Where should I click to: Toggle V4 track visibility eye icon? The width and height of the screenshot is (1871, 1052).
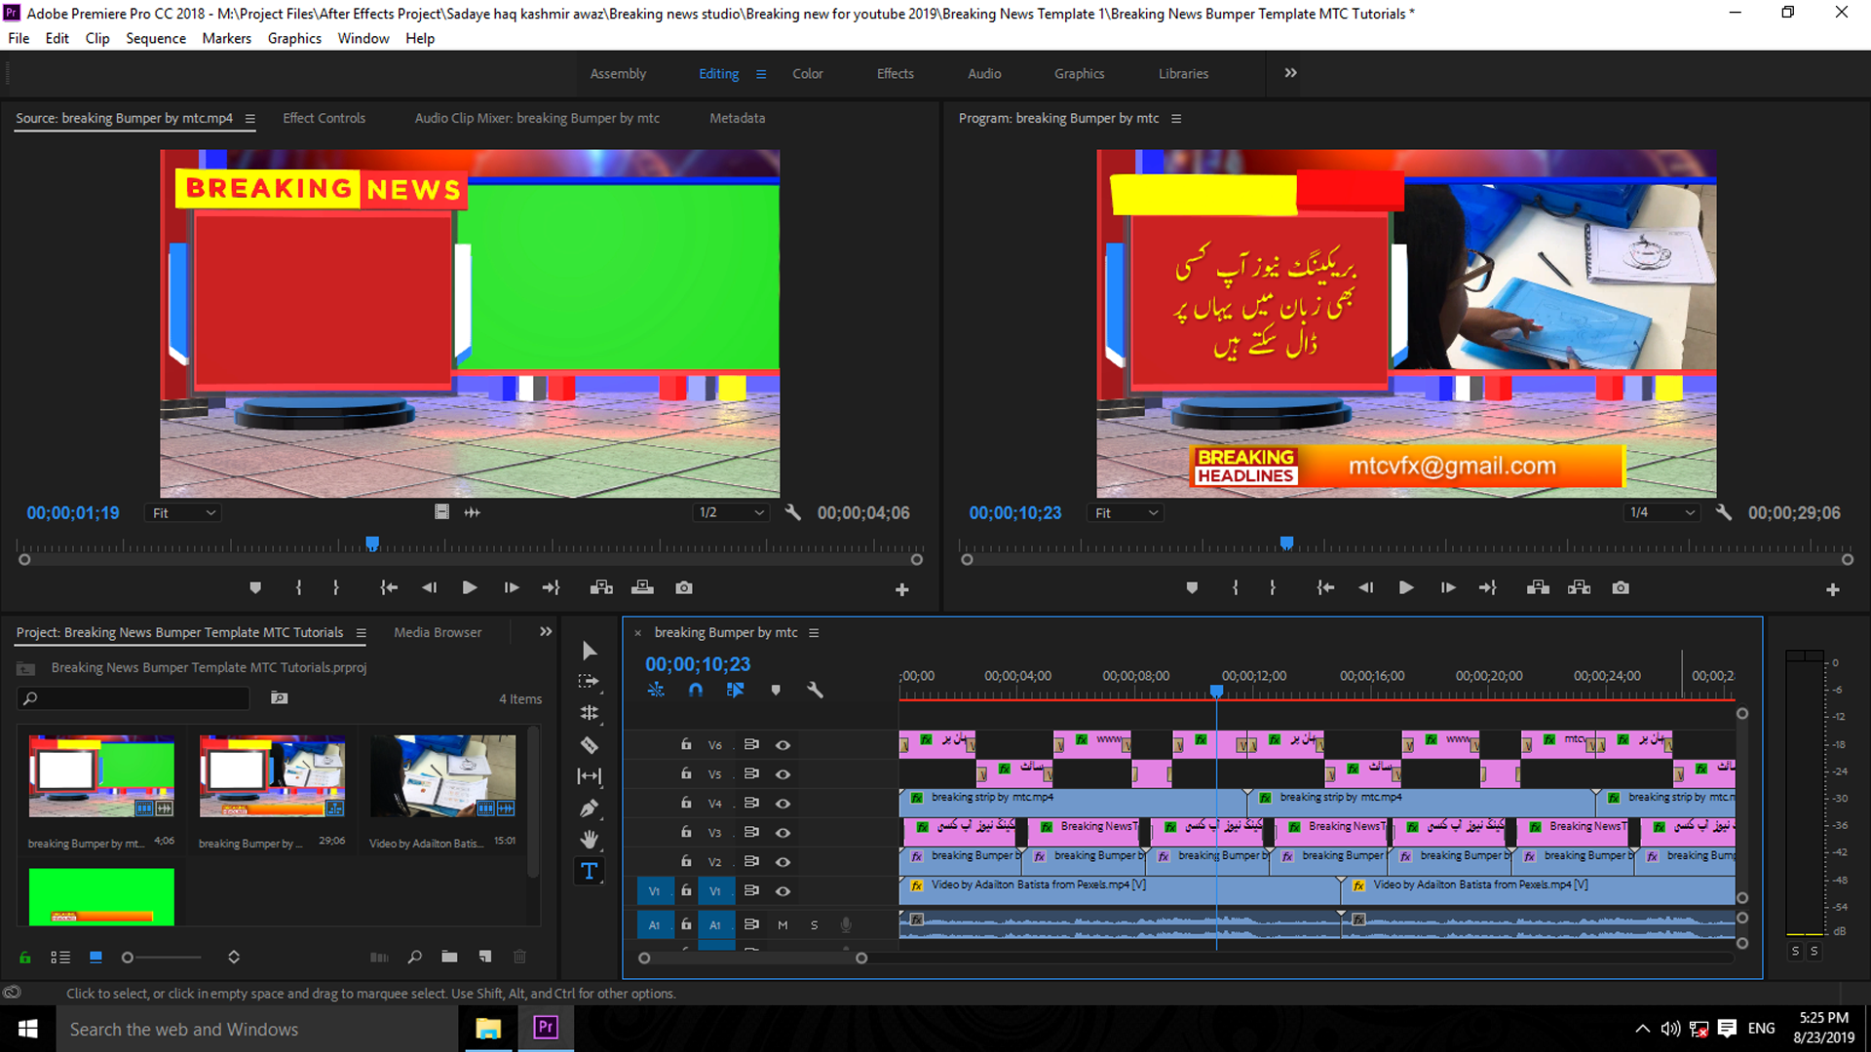[x=782, y=803]
